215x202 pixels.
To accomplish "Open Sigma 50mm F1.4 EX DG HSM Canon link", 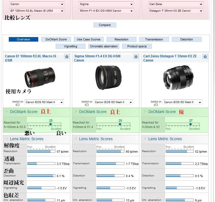I will coord(97,58).
